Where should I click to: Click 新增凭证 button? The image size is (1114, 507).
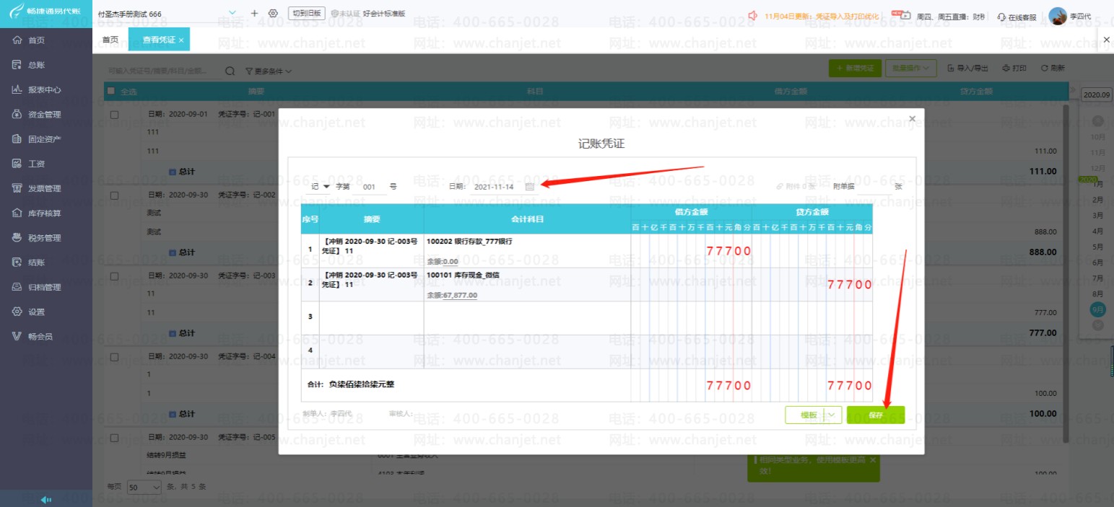click(855, 68)
